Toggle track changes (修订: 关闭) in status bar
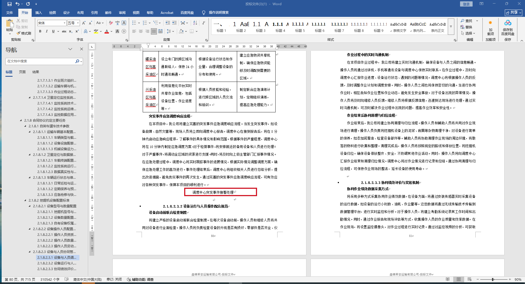525x284 pixels. pyautogui.click(x=114, y=279)
